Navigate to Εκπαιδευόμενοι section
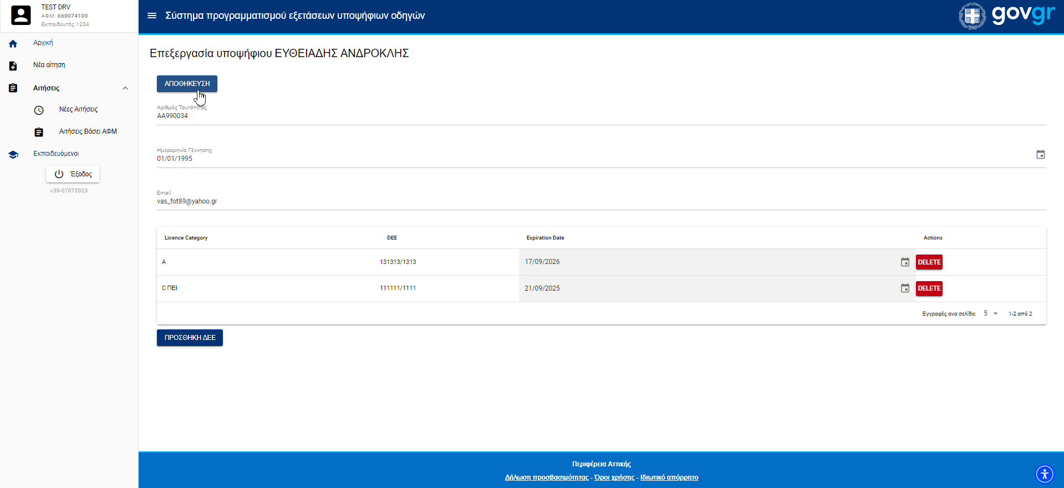The image size is (1064, 488). 56,154
